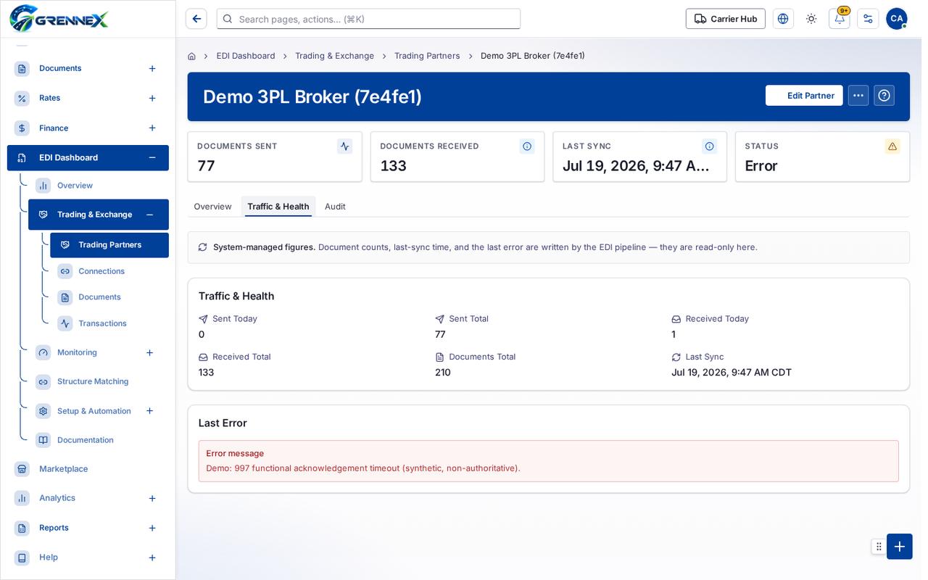Click the Edit Partner button
Screen dimensions: 928x580
804,96
